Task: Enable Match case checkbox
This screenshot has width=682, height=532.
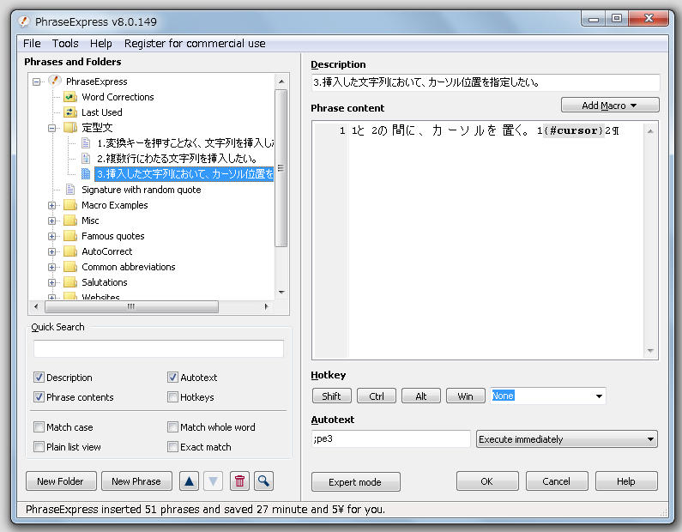Action: (39, 426)
